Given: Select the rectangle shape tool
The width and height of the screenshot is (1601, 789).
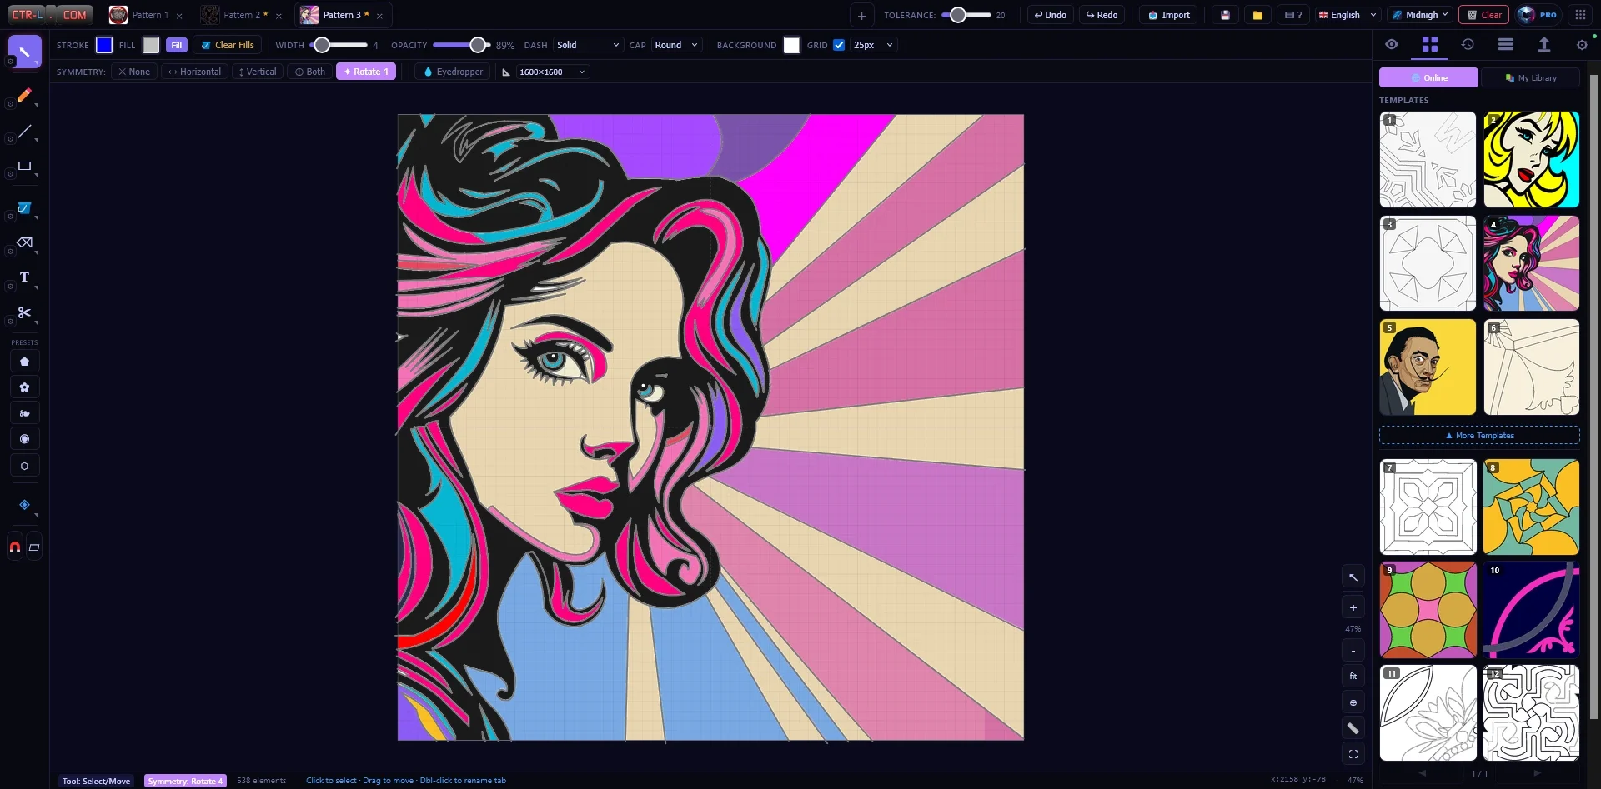Looking at the screenshot, I should tap(24, 167).
